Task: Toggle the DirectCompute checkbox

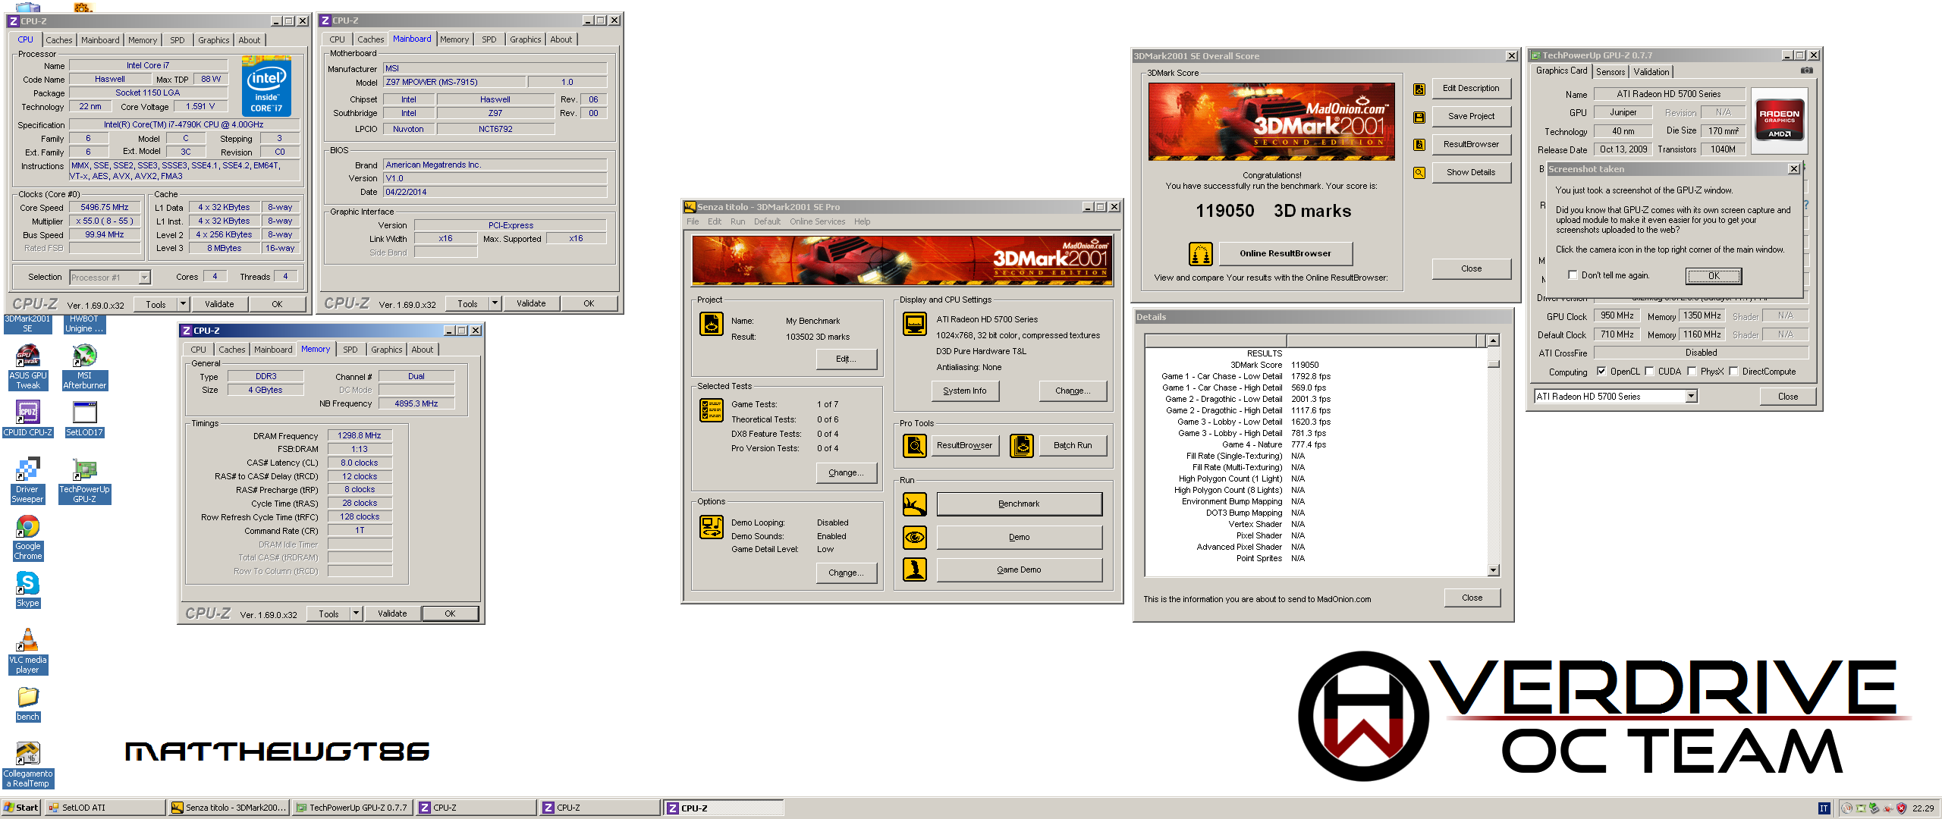Action: tap(1733, 372)
